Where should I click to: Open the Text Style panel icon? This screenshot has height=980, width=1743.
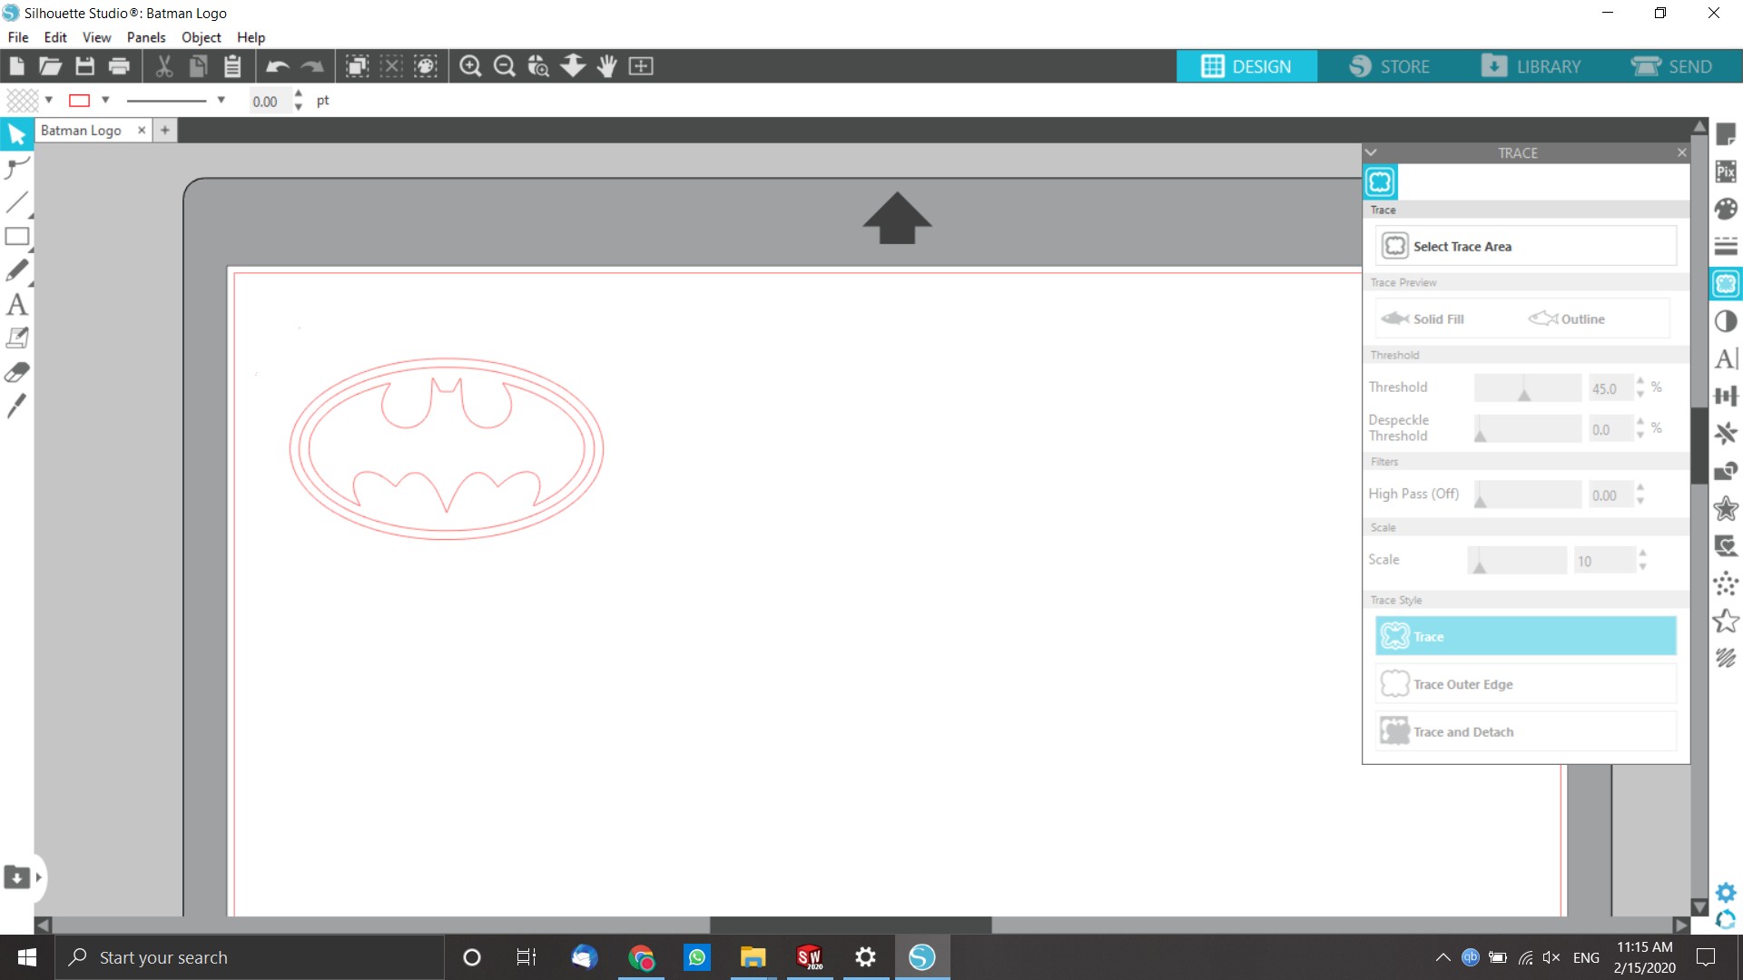tap(1726, 358)
